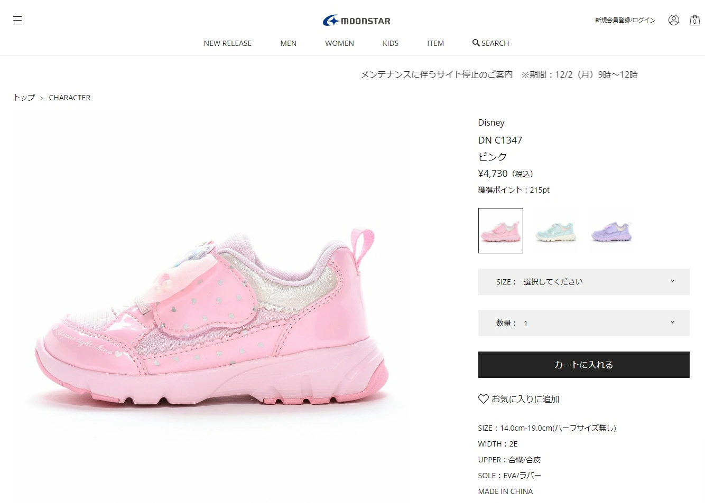
Task: Select the mint green shoe variant
Action: [x=555, y=231]
